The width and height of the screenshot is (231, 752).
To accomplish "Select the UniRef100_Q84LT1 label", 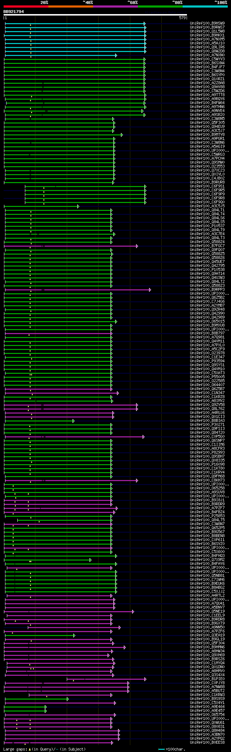I will coord(207,210).
